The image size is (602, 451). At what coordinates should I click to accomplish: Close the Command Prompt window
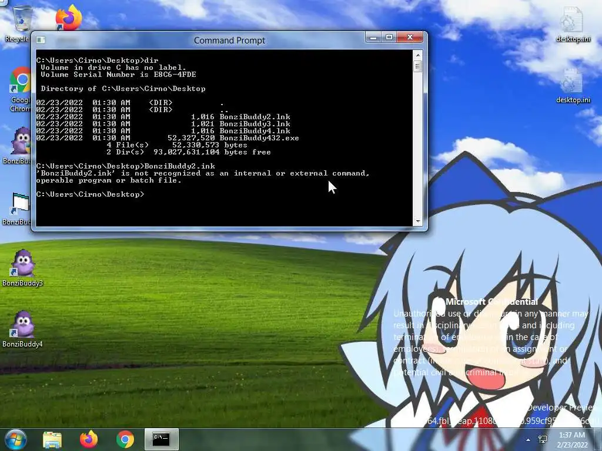(x=410, y=37)
